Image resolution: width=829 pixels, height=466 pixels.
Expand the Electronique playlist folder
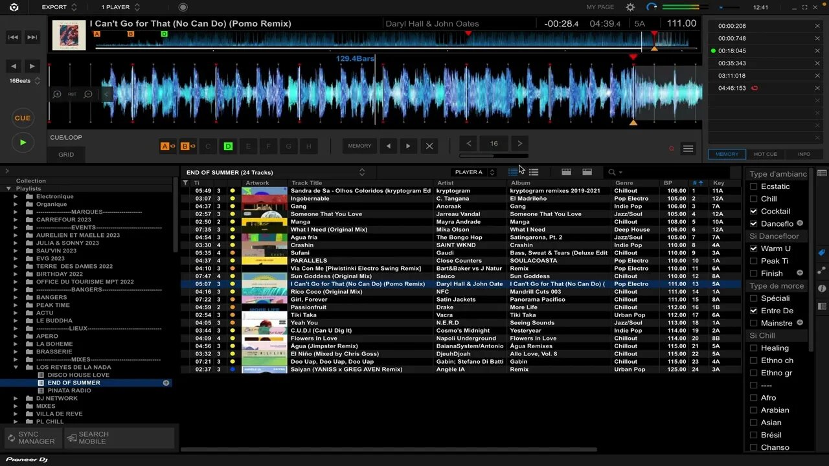point(16,196)
